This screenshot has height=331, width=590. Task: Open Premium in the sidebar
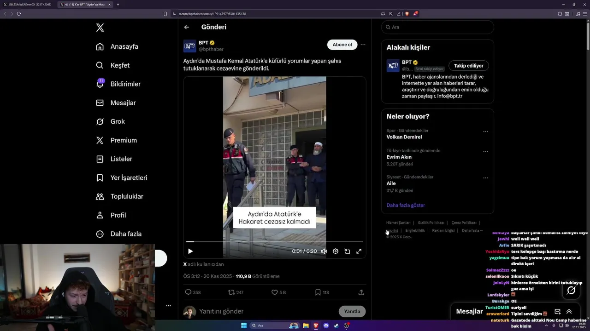point(116,140)
